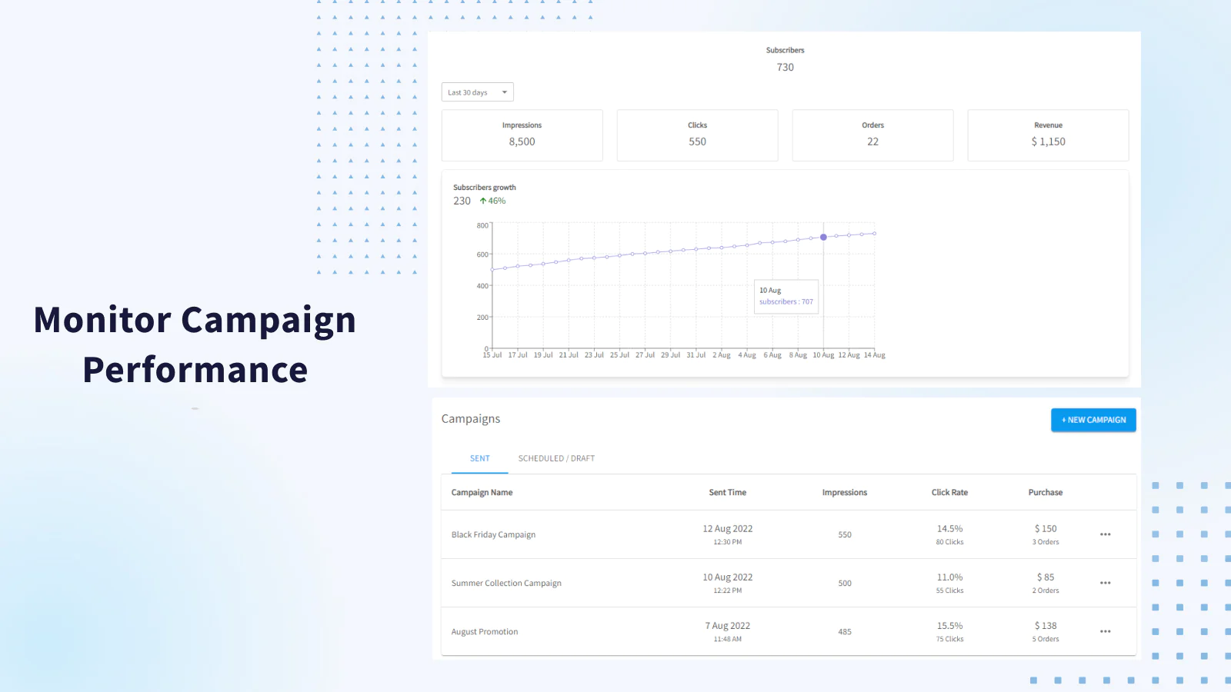Click the 14.5% click rate value
Screen dimensions: 1231x692
(x=949, y=528)
